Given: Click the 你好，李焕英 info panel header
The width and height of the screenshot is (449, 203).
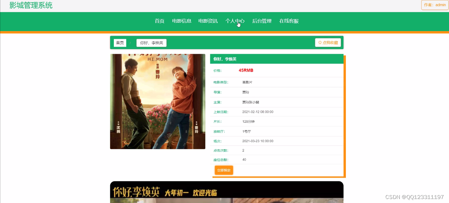Looking at the screenshot, I should point(277,59).
